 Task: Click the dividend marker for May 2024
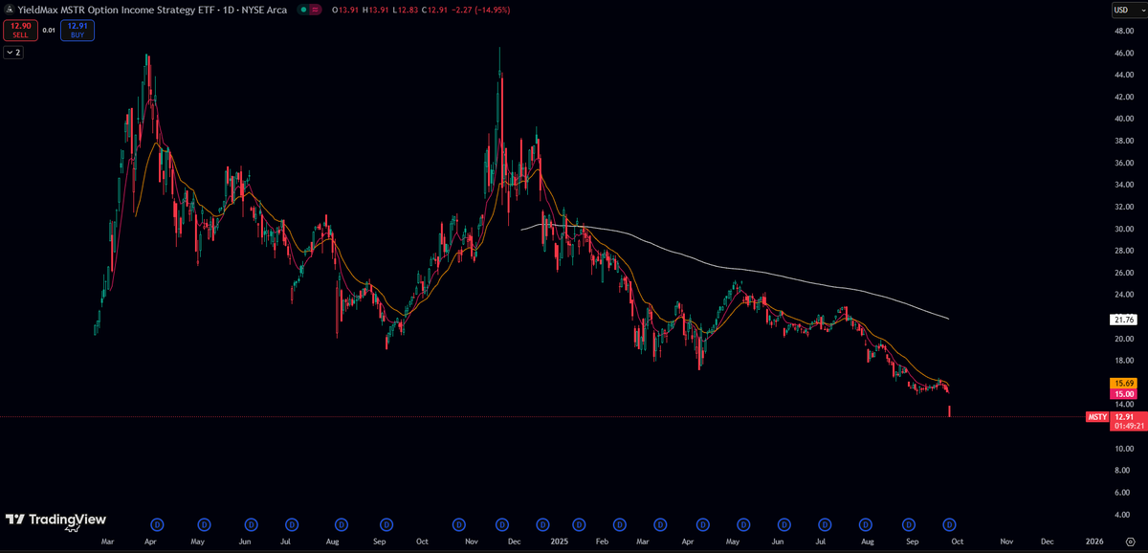204,524
